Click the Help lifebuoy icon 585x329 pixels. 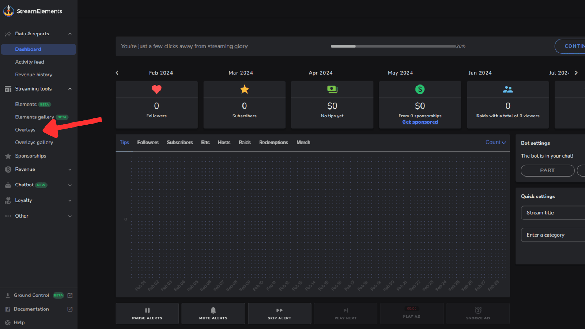pyautogui.click(x=8, y=322)
